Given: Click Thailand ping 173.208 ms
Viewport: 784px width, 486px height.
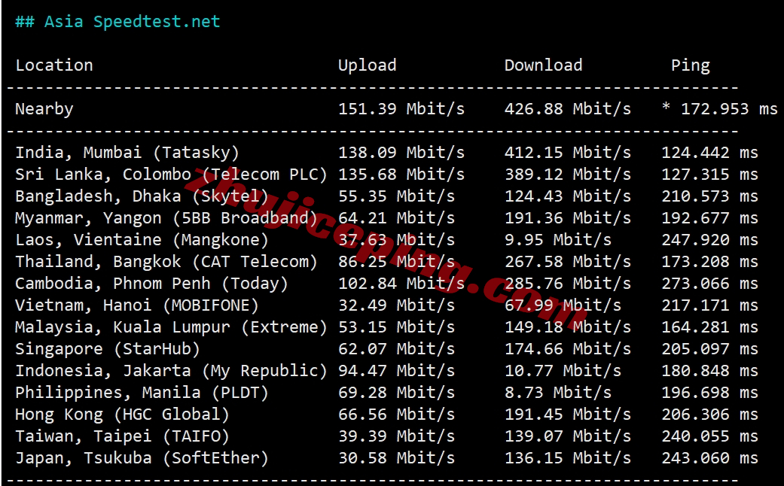Looking at the screenshot, I should pyautogui.click(x=709, y=262).
